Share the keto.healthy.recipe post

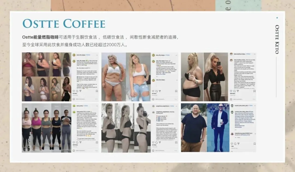(238, 91)
